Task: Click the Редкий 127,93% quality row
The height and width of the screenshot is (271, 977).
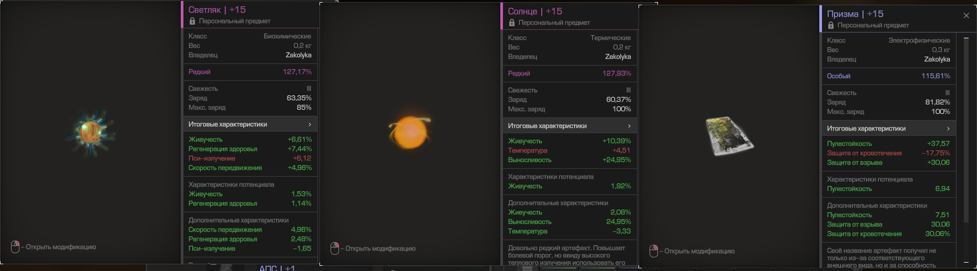Action: tap(570, 73)
